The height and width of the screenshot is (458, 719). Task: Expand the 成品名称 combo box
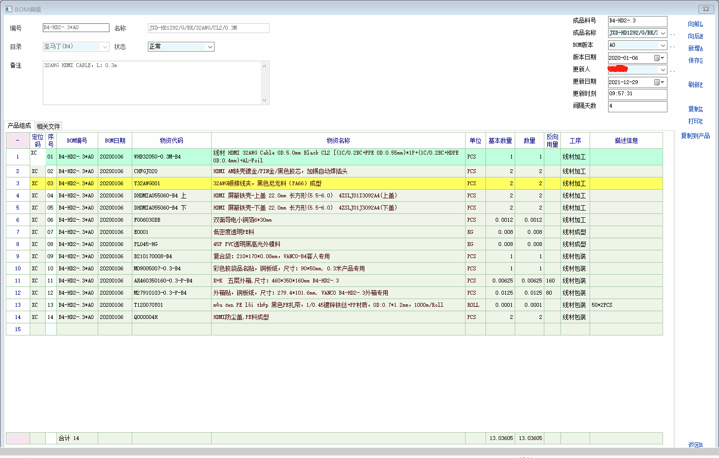pos(663,33)
